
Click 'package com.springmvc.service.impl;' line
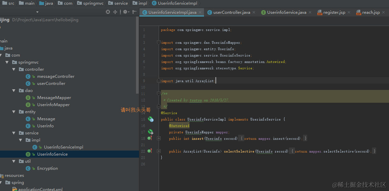[196, 30]
